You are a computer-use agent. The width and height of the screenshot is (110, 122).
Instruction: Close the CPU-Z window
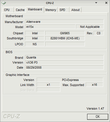(x=106, y=3)
